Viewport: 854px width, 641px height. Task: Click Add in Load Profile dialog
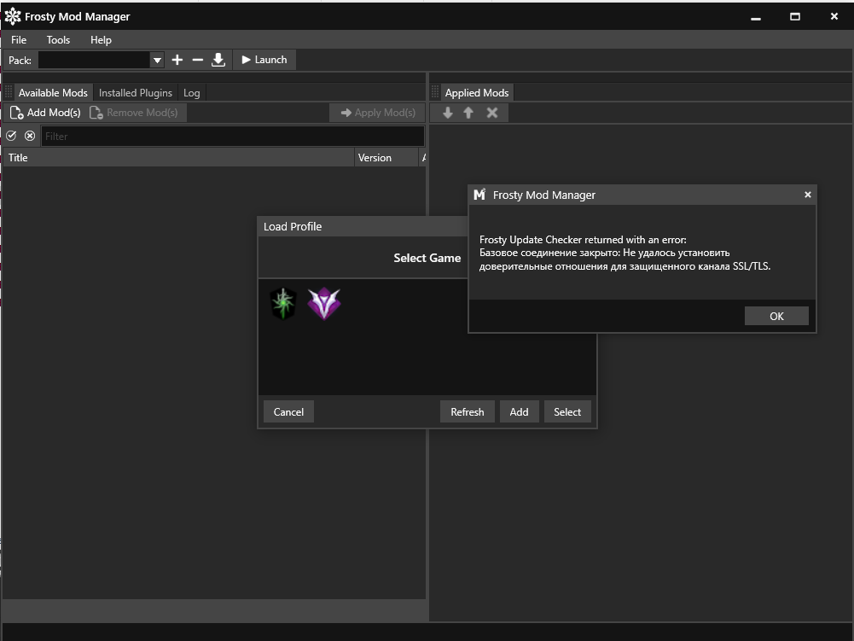tap(519, 412)
